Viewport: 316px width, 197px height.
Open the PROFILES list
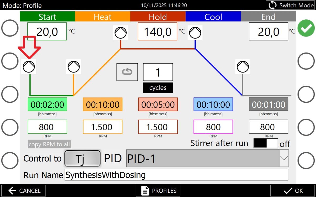158,191
